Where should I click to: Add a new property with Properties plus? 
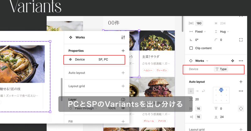(123, 51)
